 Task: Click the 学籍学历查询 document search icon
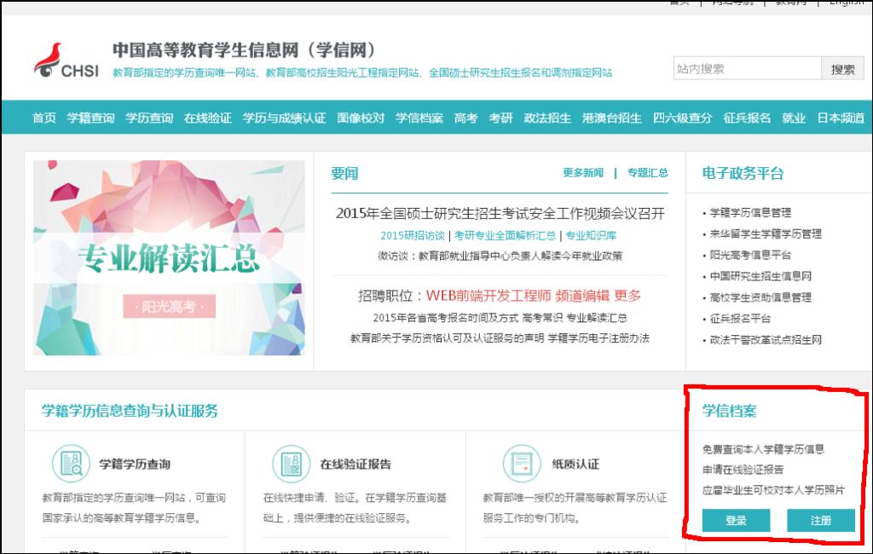coord(71,464)
